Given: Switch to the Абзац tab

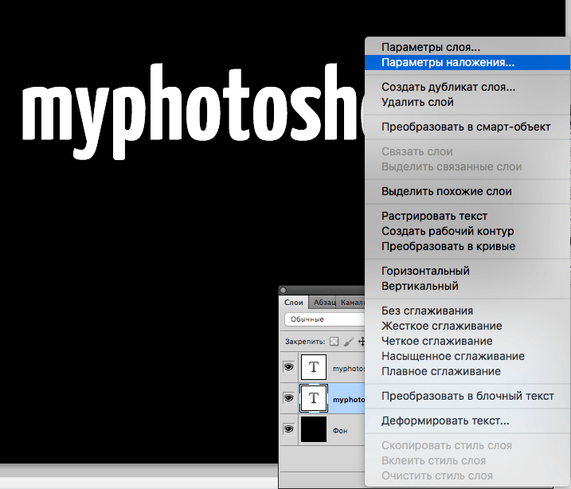Looking at the screenshot, I should (323, 303).
